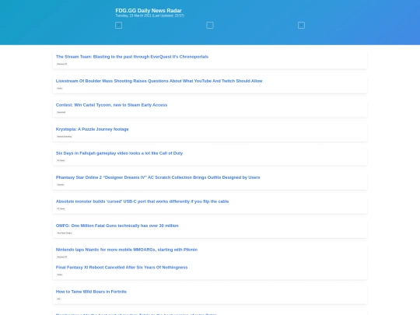
Task: Click the middle square icon in the header
Action: click(x=210, y=25)
